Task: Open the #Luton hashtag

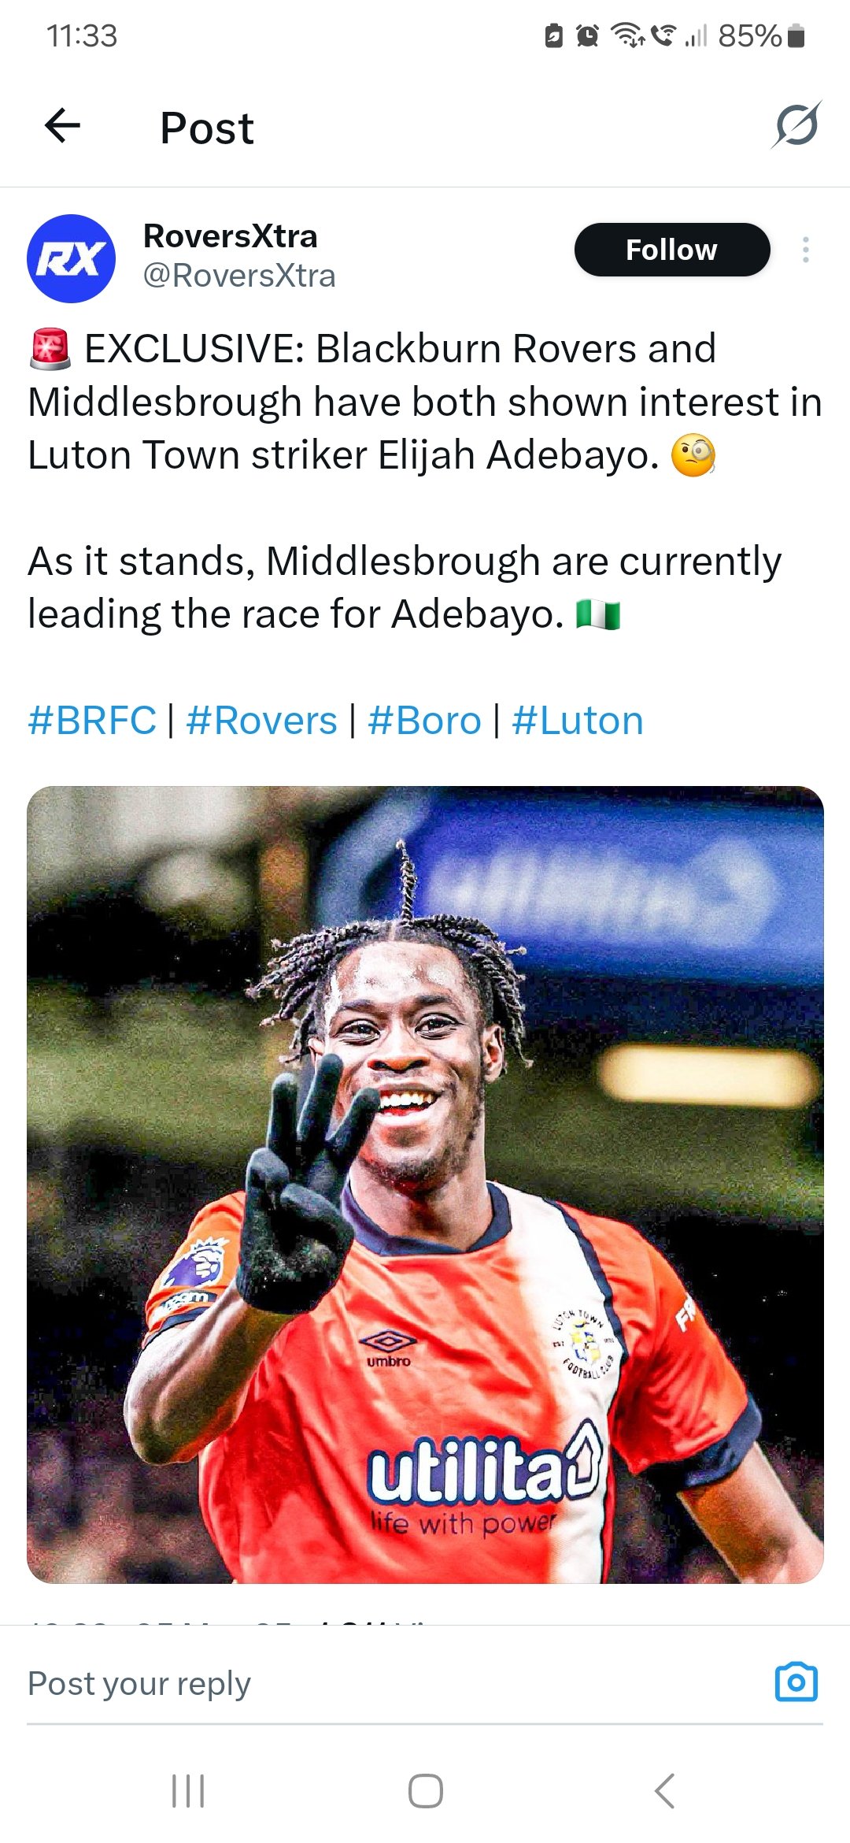Action: pyautogui.click(x=578, y=721)
